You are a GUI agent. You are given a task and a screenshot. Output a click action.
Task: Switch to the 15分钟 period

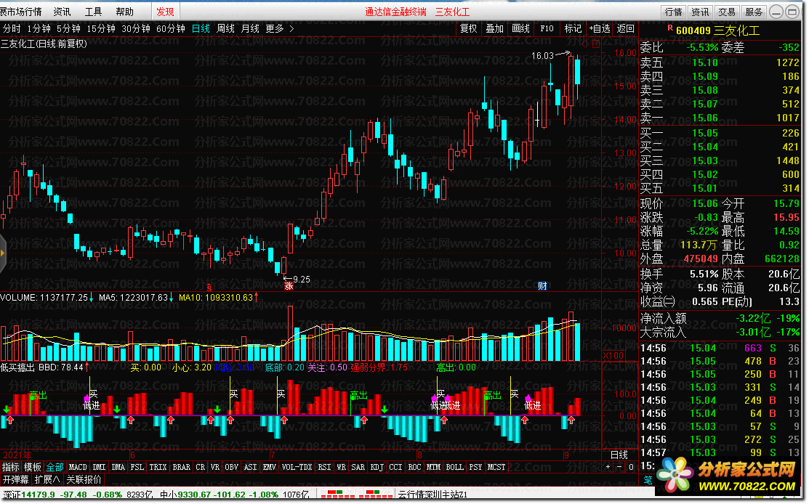point(100,29)
